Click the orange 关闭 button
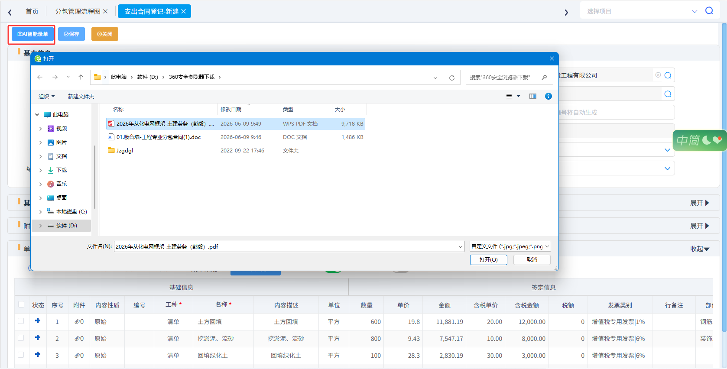727x369 pixels. [x=105, y=34]
